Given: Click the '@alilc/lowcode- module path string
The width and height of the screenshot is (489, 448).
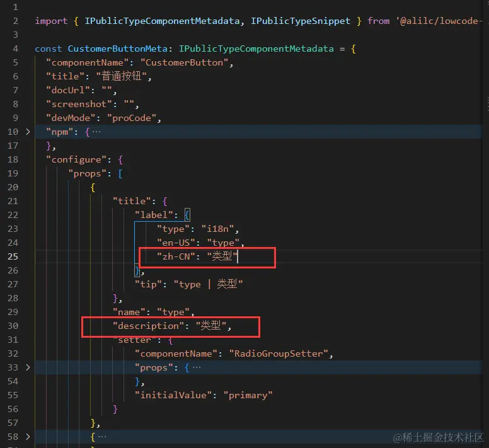Looking at the screenshot, I should pos(439,21).
